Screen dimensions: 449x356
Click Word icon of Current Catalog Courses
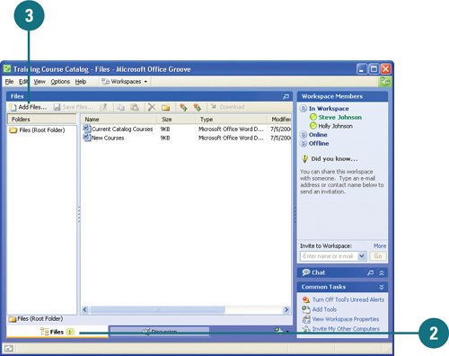87,129
